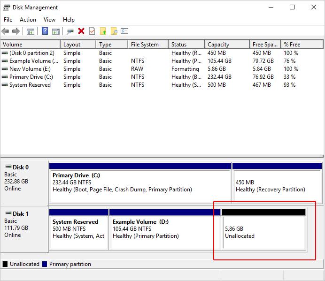Open Help with the blue question icon

(45, 31)
